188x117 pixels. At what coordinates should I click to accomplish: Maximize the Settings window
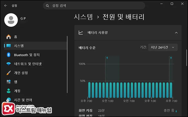172,4
